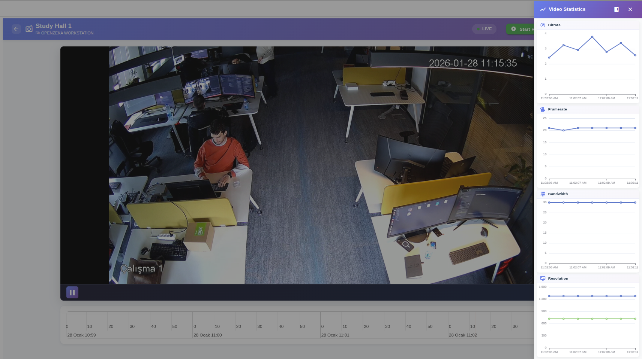
Task: Click the Study Hall 1 title
Action: click(x=54, y=26)
